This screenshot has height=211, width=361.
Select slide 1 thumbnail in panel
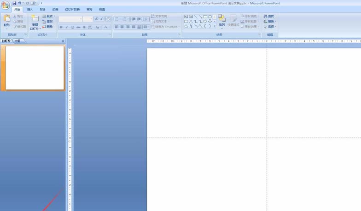[35, 68]
